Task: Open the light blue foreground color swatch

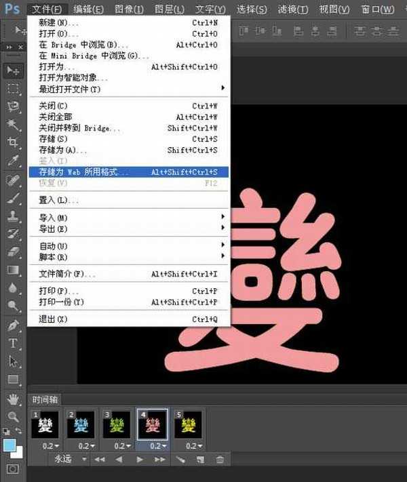Action: tap(9, 445)
